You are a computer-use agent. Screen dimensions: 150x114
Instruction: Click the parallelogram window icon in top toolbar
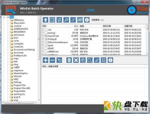click(80, 20)
